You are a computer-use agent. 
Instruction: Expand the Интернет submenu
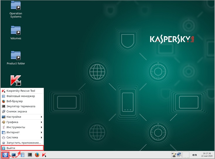tap(22, 132)
